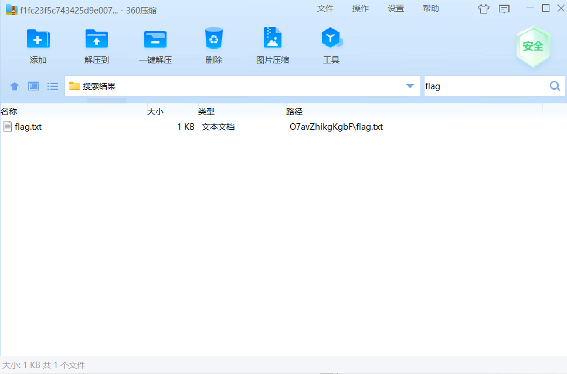Maximize the 360压缩 window
Image resolution: width=567 pixels, height=374 pixels.
(x=546, y=8)
